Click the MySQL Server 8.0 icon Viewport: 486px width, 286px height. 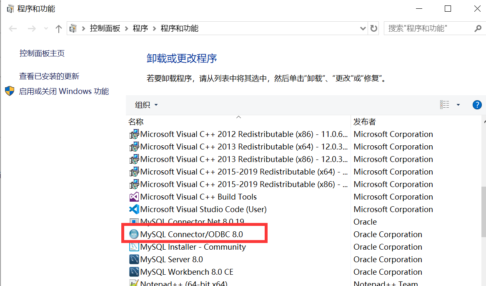coord(134,259)
